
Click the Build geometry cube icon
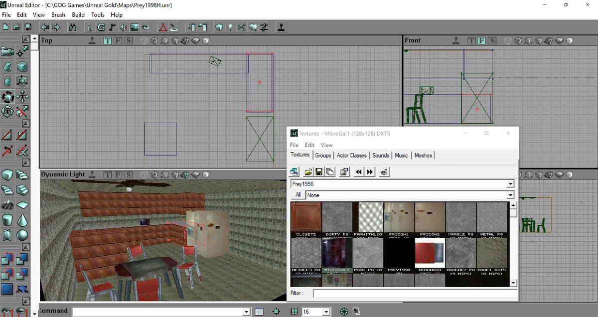click(219, 27)
